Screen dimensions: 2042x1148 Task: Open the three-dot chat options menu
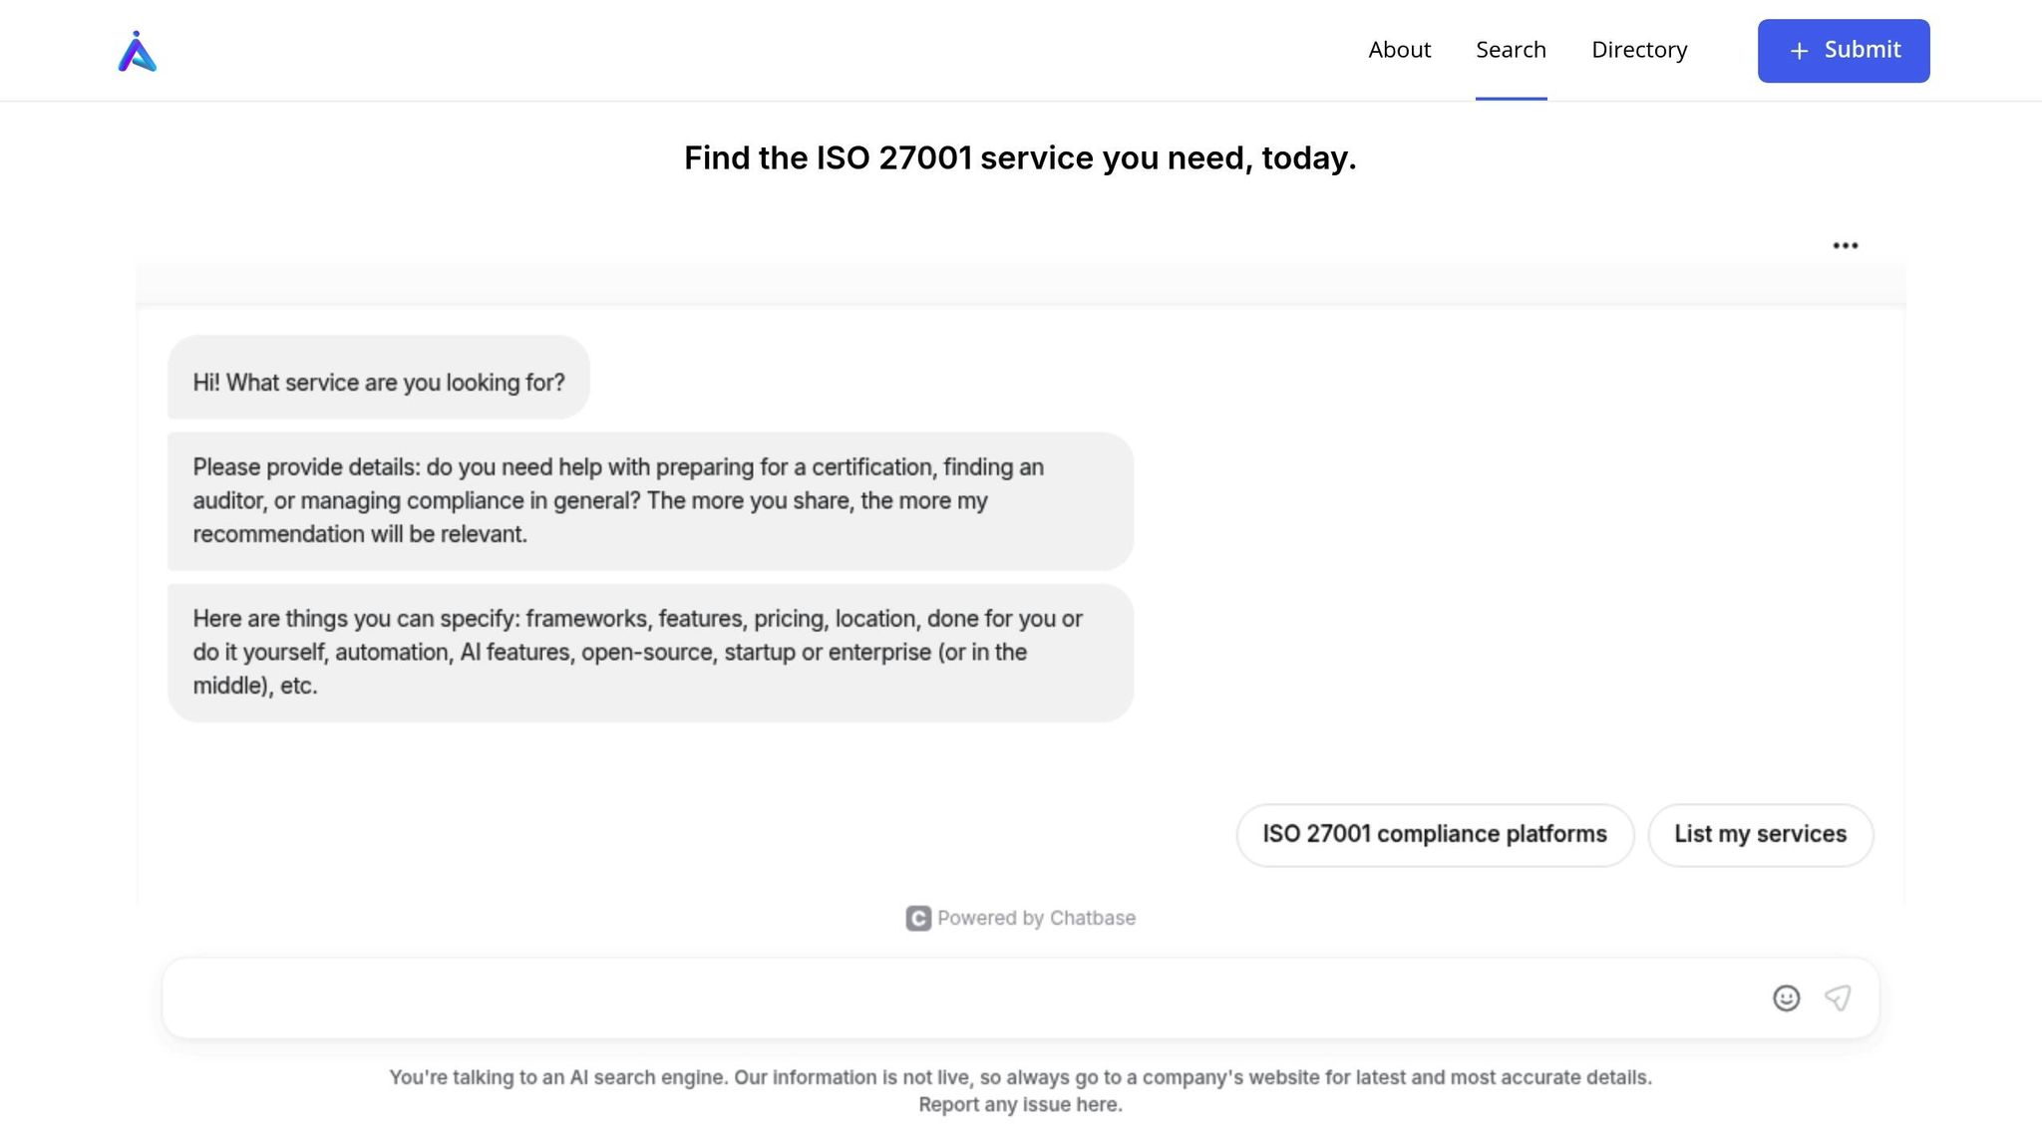click(x=1845, y=245)
